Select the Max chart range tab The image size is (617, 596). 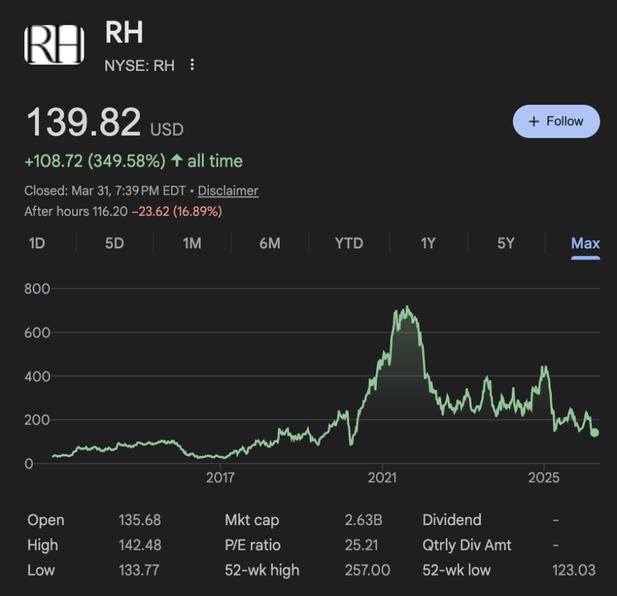click(x=586, y=243)
